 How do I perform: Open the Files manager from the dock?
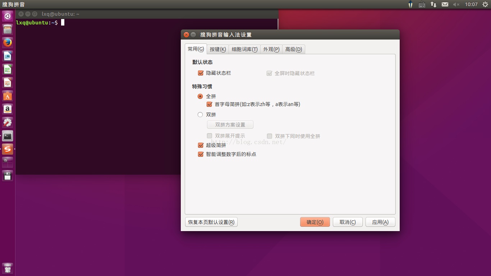coord(8,29)
